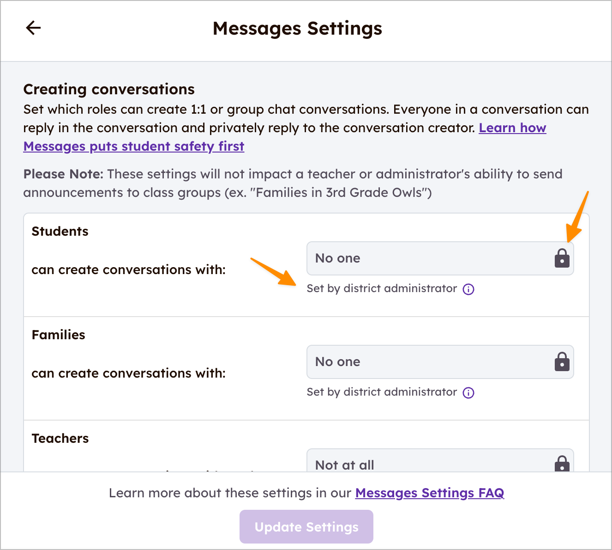This screenshot has height=550, width=612.
Task: Open the Students 'No one' dropdown
Action: 429,258
